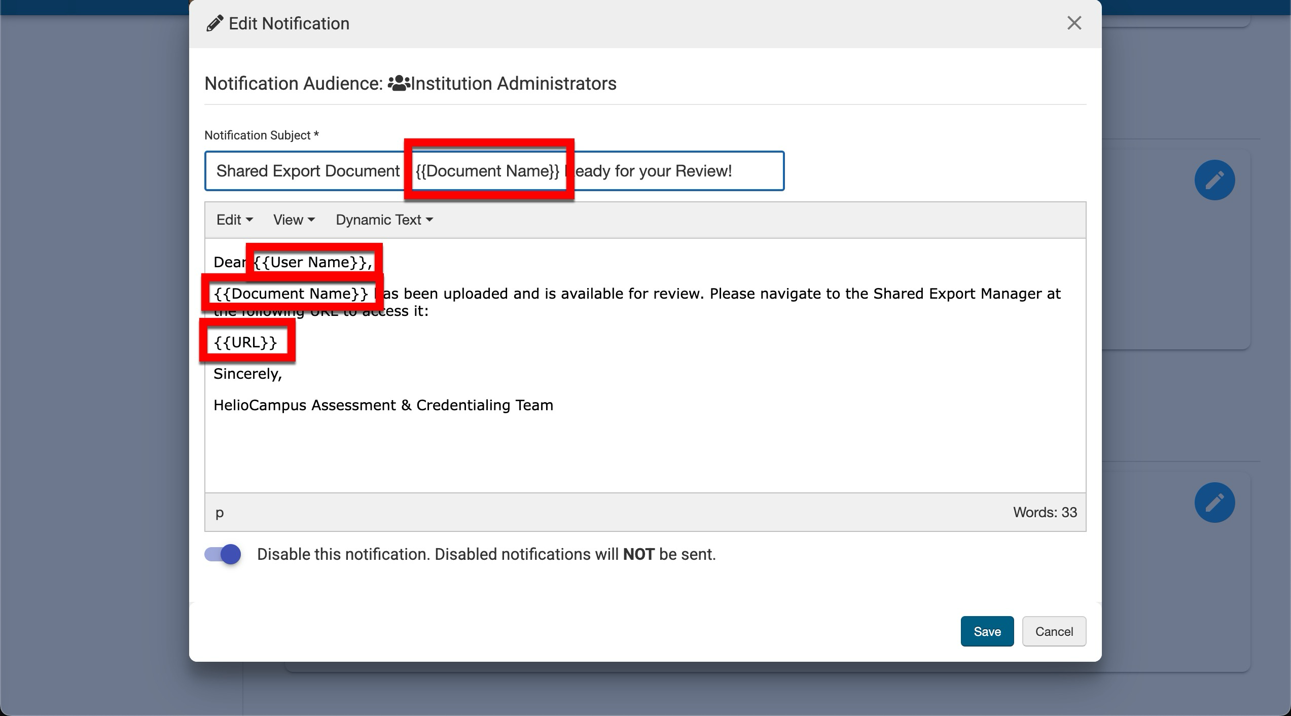The image size is (1291, 716).
Task: Click the Words: 33 counter
Action: point(1045,513)
